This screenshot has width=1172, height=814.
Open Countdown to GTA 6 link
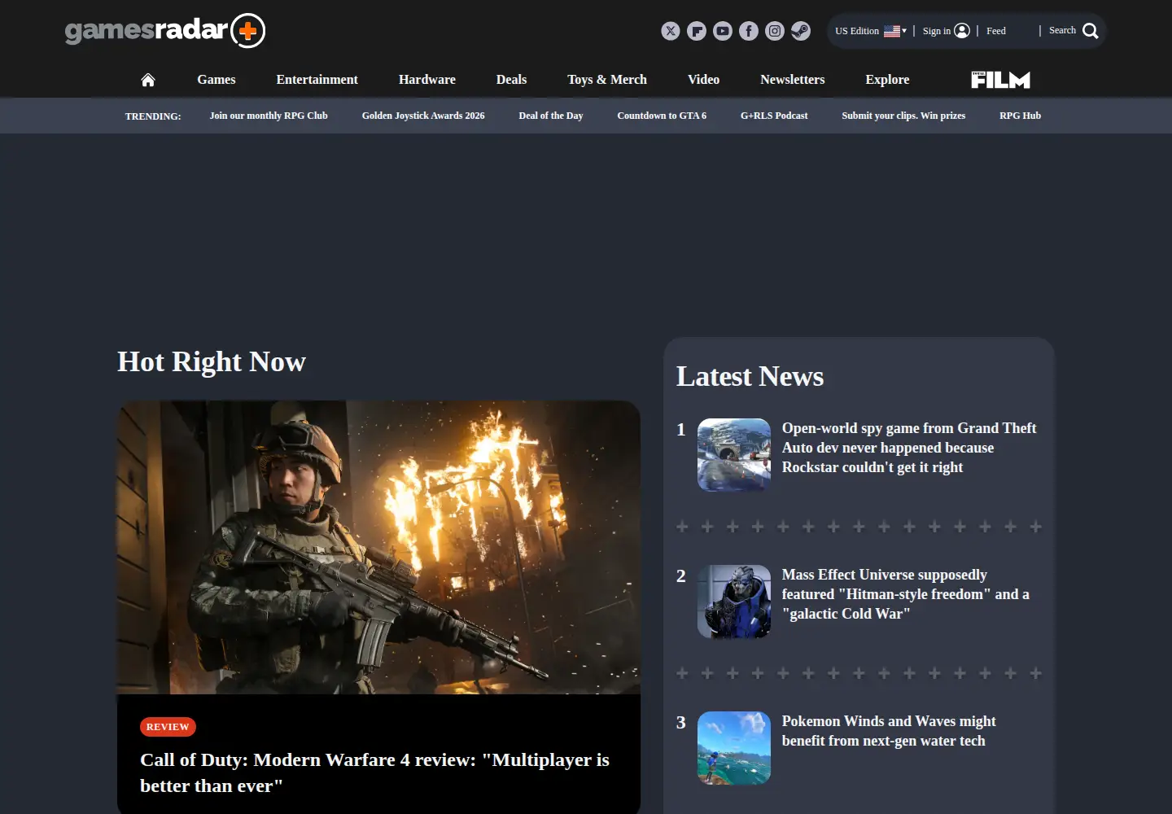point(662,116)
